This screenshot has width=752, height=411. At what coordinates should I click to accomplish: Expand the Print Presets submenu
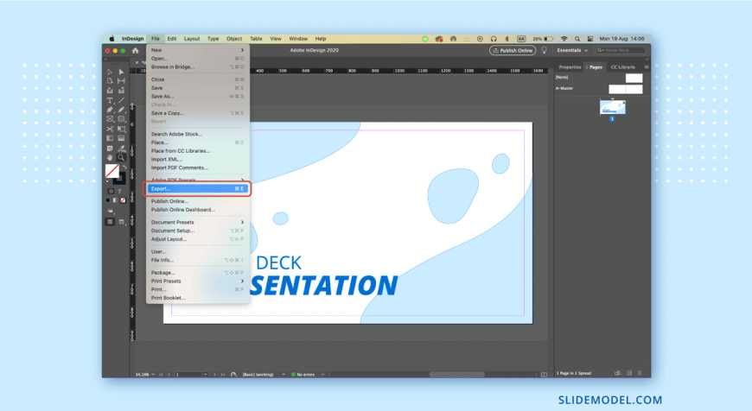[198, 281]
